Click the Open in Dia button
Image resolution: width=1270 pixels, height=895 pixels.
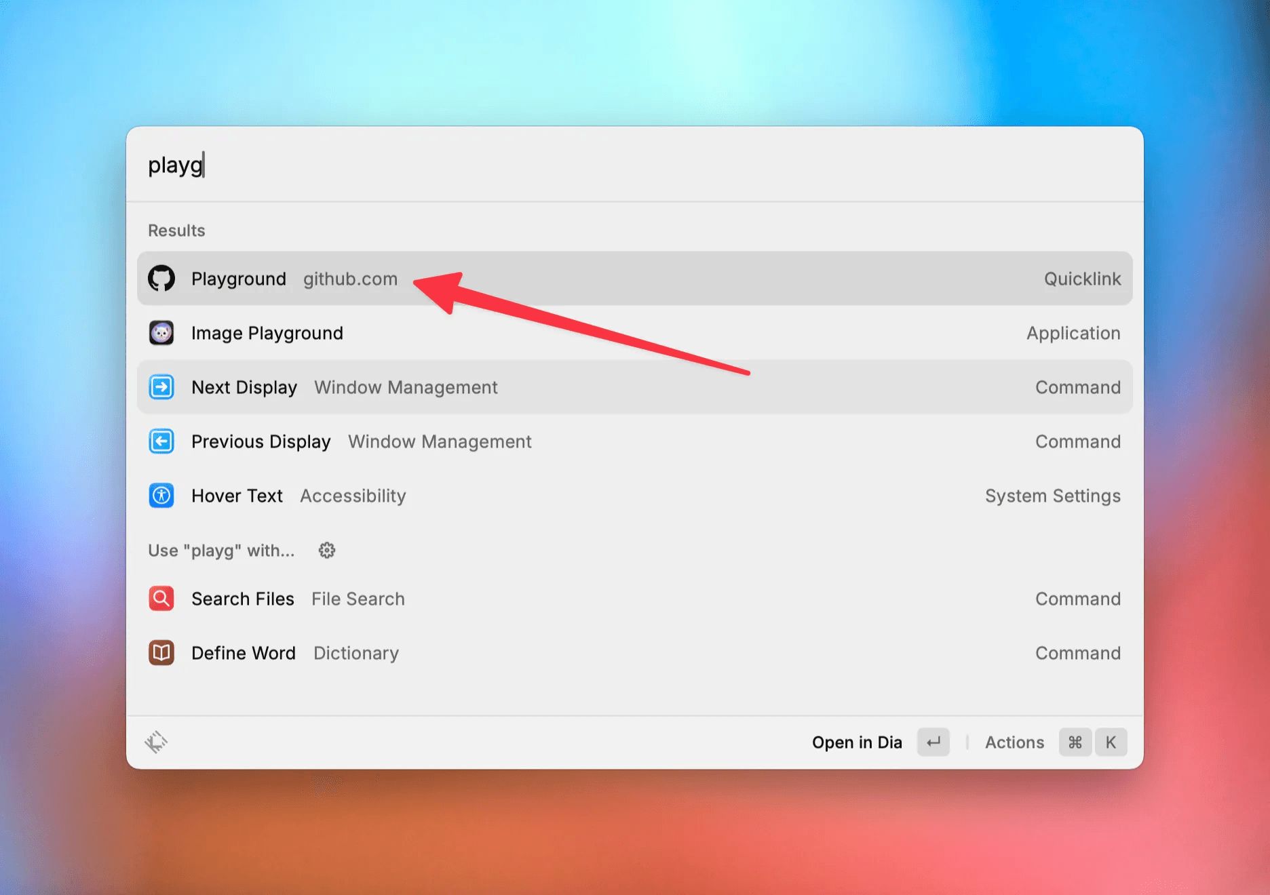point(857,742)
